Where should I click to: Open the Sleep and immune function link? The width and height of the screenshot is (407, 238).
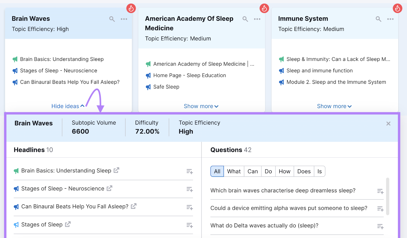pyautogui.click(x=319, y=71)
